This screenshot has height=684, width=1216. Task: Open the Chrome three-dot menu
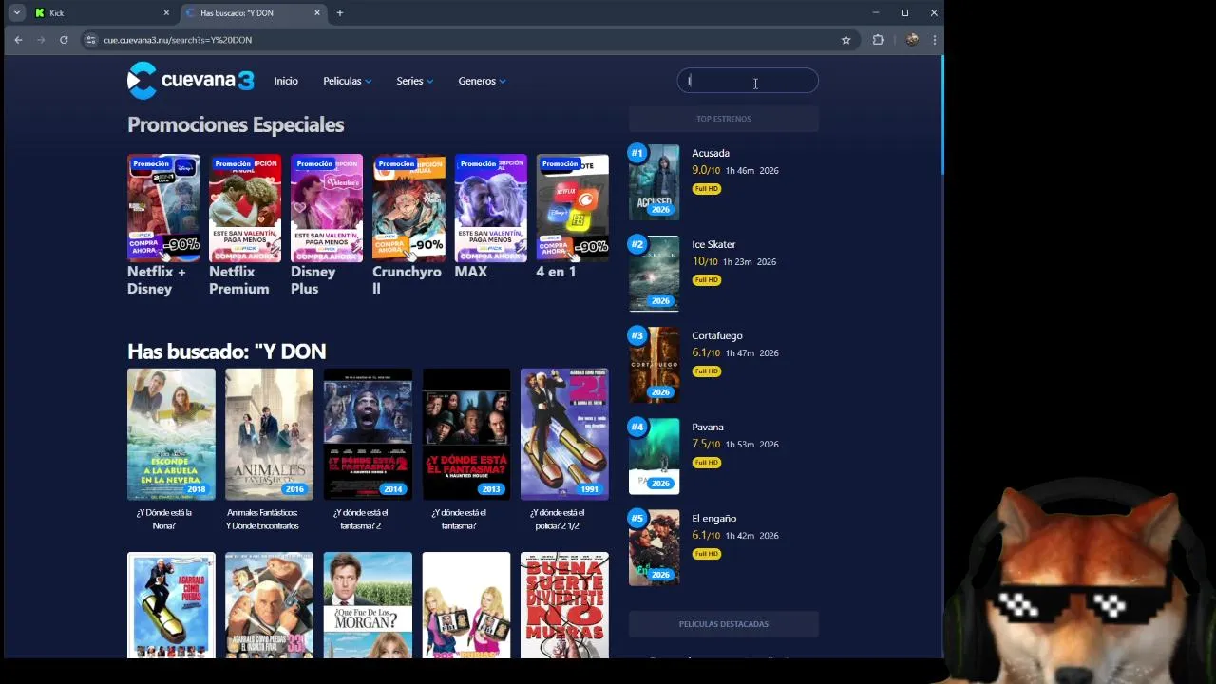[935, 40]
